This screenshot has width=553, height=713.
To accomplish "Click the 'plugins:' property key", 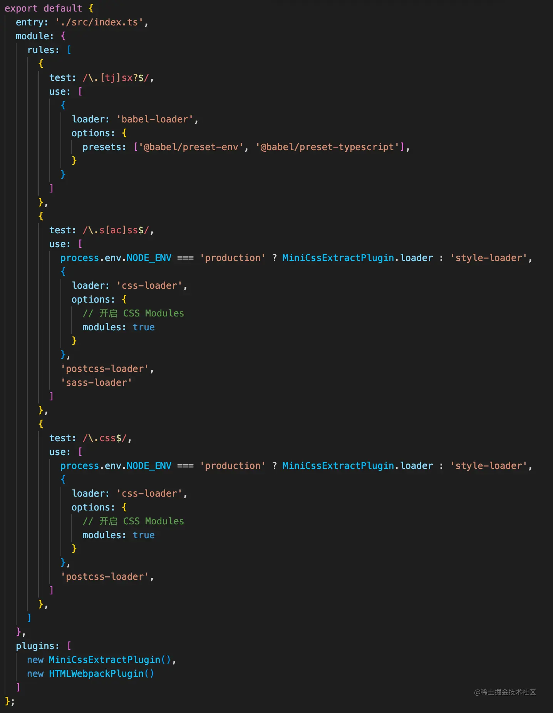I will tap(38, 646).
